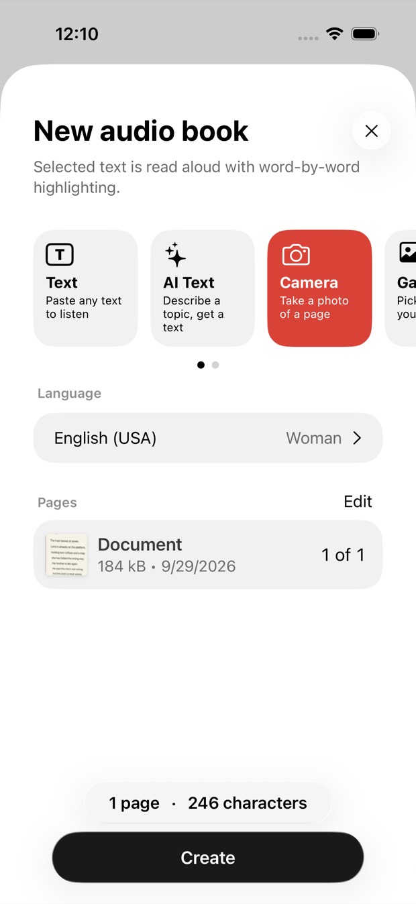Viewport: 416px width, 904px height.
Task: Select the Camera source card
Action: click(319, 288)
